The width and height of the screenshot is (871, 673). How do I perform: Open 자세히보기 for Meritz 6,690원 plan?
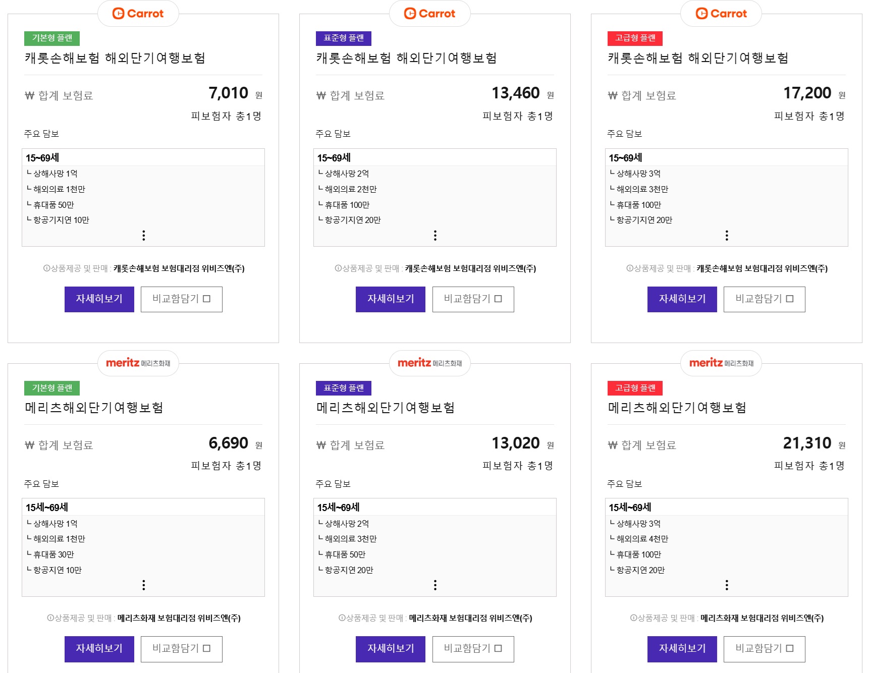click(99, 649)
